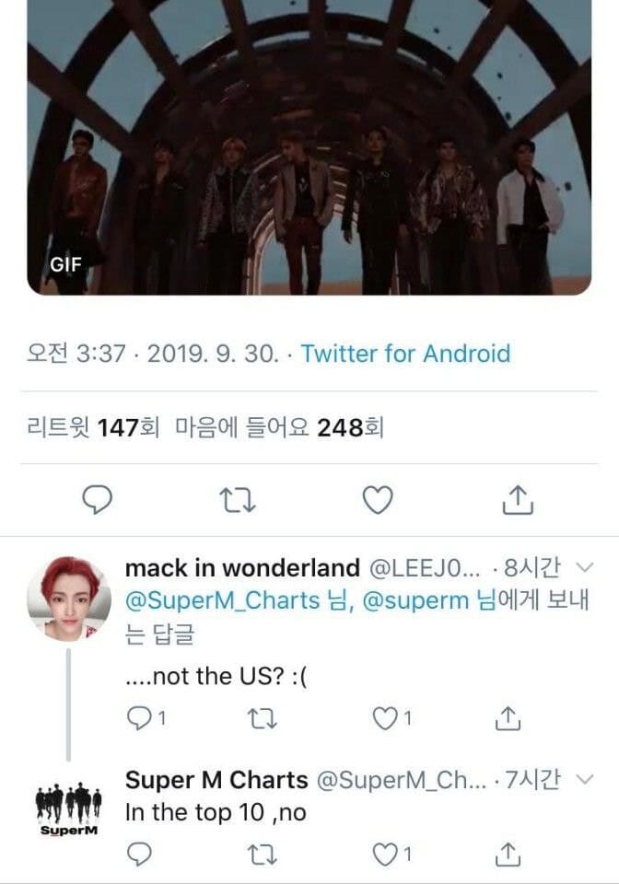
Task: Reply to Super M Charts' tweet
Action: pos(138,855)
